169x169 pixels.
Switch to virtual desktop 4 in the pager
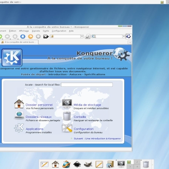137,166
